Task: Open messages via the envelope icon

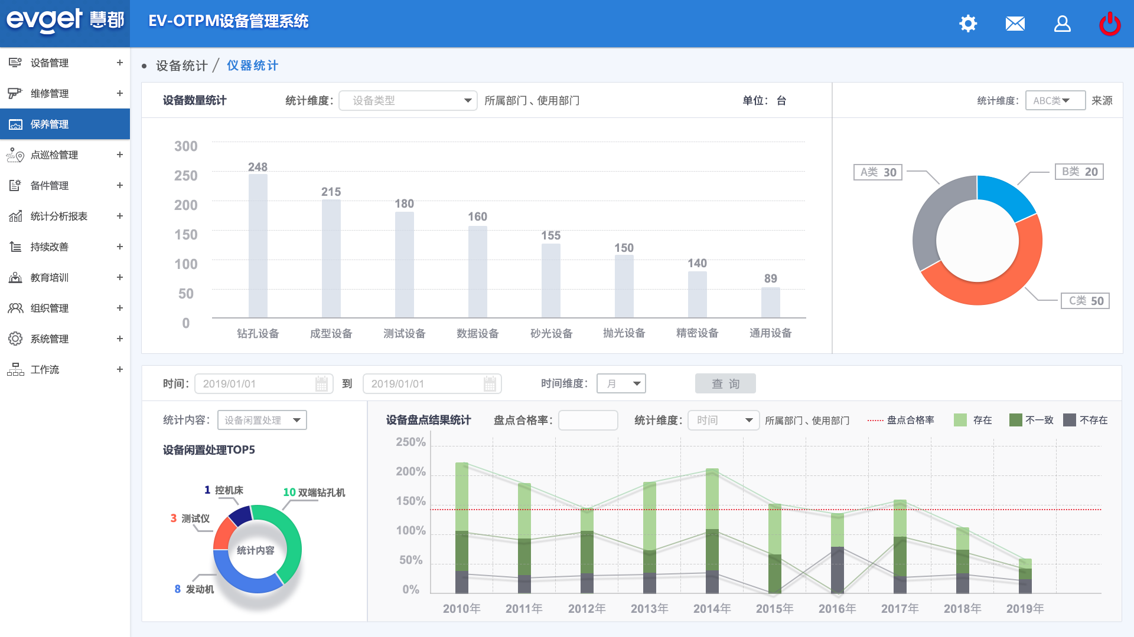Action: [x=1015, y=24]
